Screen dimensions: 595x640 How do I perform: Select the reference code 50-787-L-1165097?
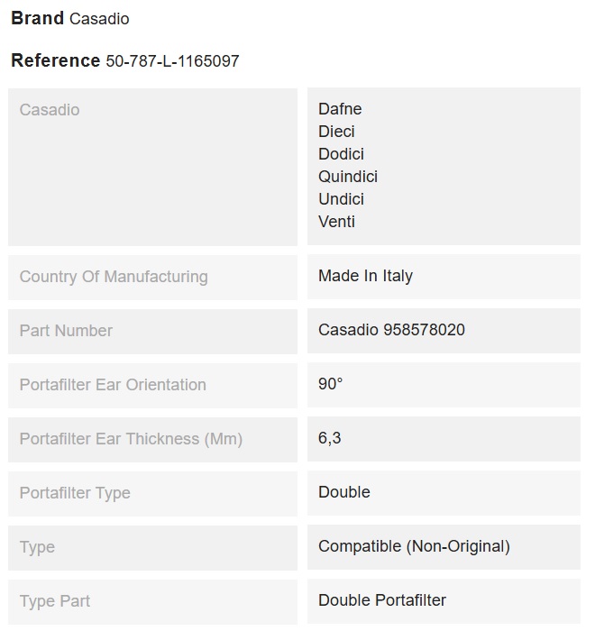coord(172,61)
